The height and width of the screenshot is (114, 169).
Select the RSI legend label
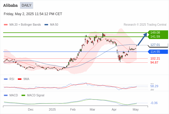(12, 79)
